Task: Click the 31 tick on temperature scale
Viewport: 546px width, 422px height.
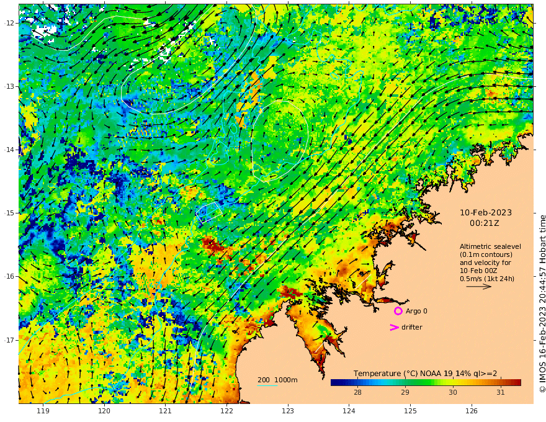Action: 500,392
